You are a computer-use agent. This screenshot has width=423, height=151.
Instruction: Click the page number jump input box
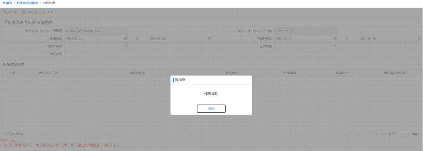pos(403,134)
